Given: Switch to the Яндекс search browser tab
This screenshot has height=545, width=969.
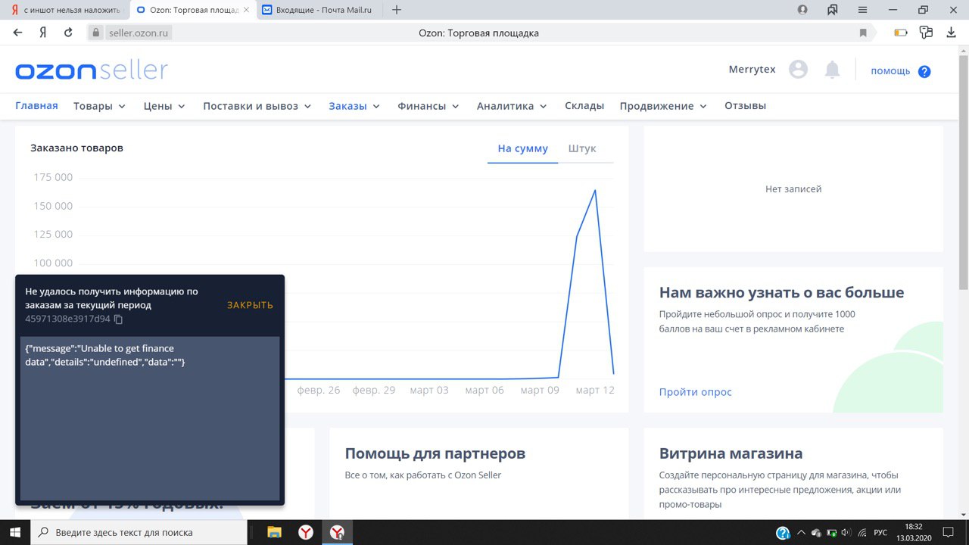Looking at the screenshot, I should [64, 10].
